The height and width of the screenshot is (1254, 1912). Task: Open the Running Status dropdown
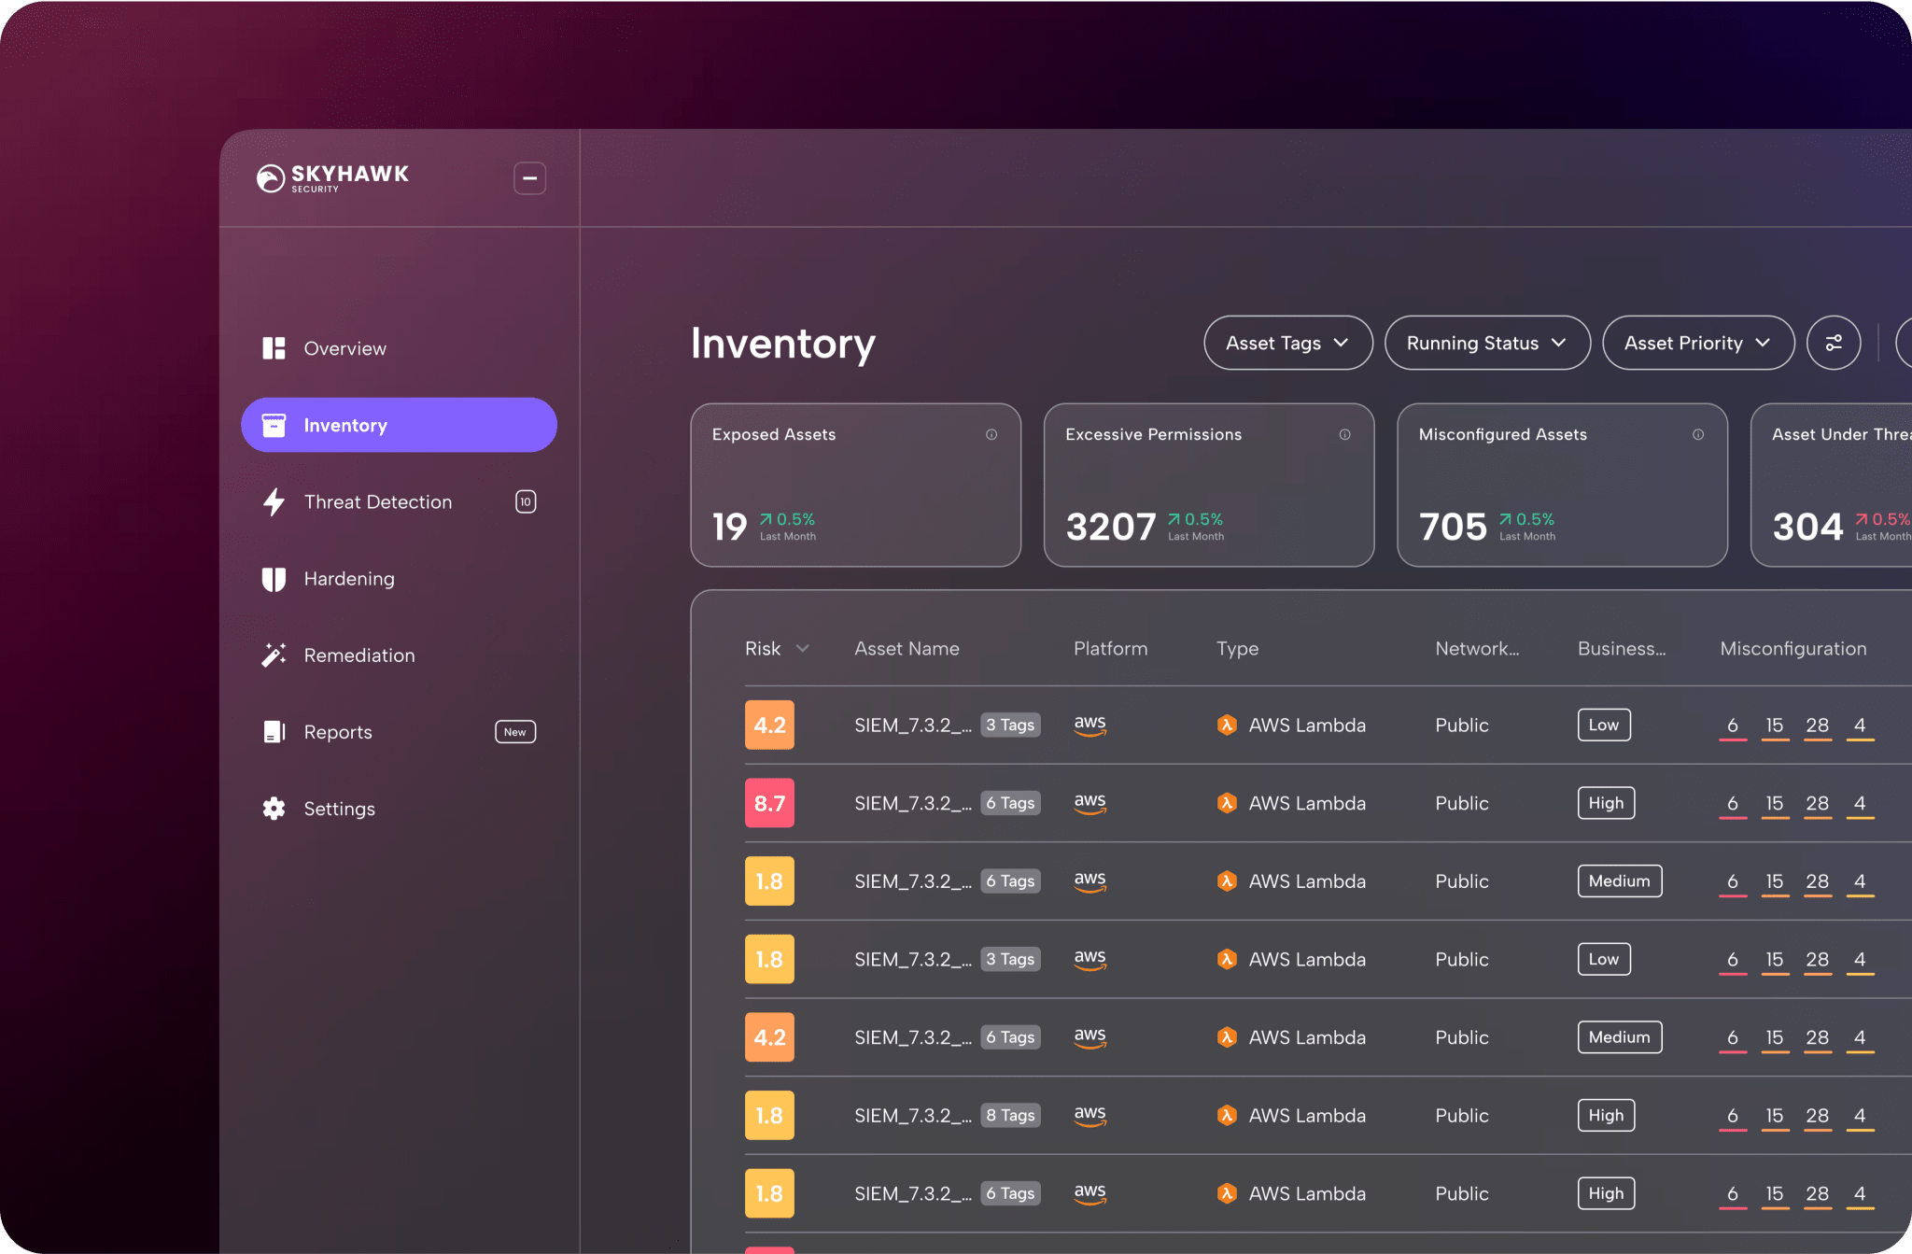1486,343
